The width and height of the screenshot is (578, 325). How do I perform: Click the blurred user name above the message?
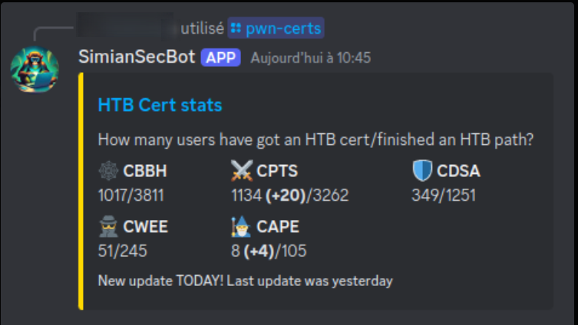[x=127, y=28]
